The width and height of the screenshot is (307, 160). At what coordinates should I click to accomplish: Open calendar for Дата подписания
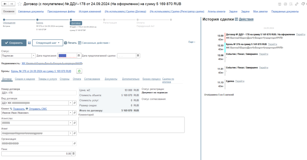point(79,55)
